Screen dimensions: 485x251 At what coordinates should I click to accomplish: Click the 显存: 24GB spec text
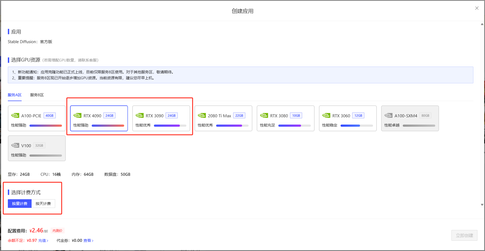[x=19, y=174]
